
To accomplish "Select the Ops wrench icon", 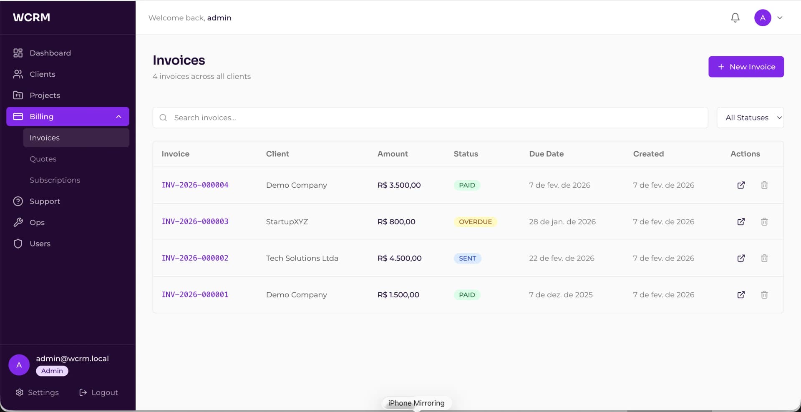I will coord(18,222).
